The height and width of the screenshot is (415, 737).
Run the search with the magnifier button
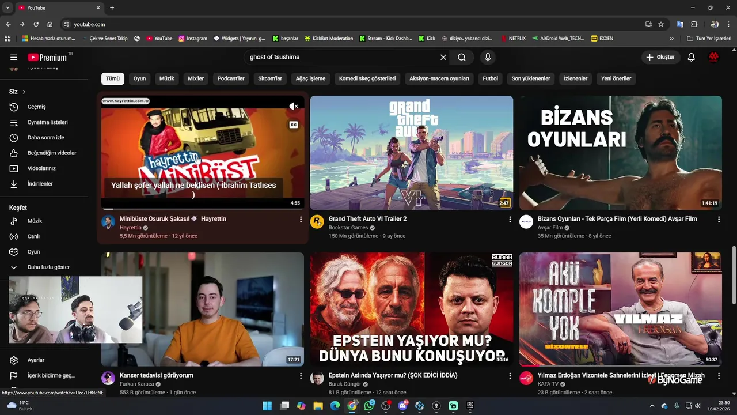[x=462, y=57]
